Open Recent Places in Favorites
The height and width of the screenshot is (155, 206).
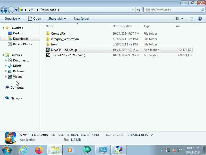click(22, 44)
